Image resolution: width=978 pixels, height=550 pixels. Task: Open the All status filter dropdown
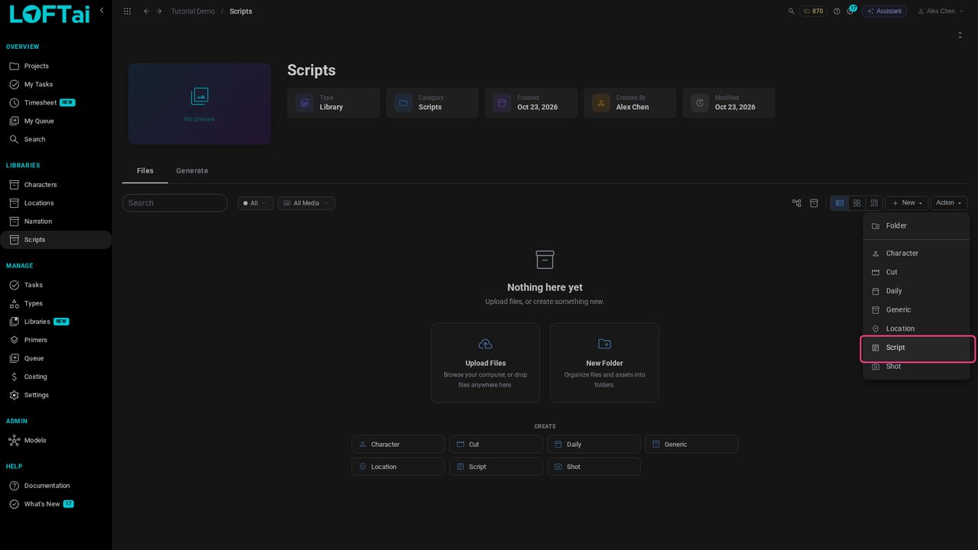255,203
